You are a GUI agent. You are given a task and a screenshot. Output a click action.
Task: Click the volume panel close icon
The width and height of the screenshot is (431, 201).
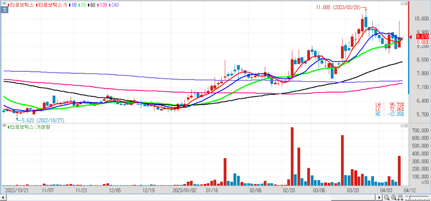click(406, 126)
